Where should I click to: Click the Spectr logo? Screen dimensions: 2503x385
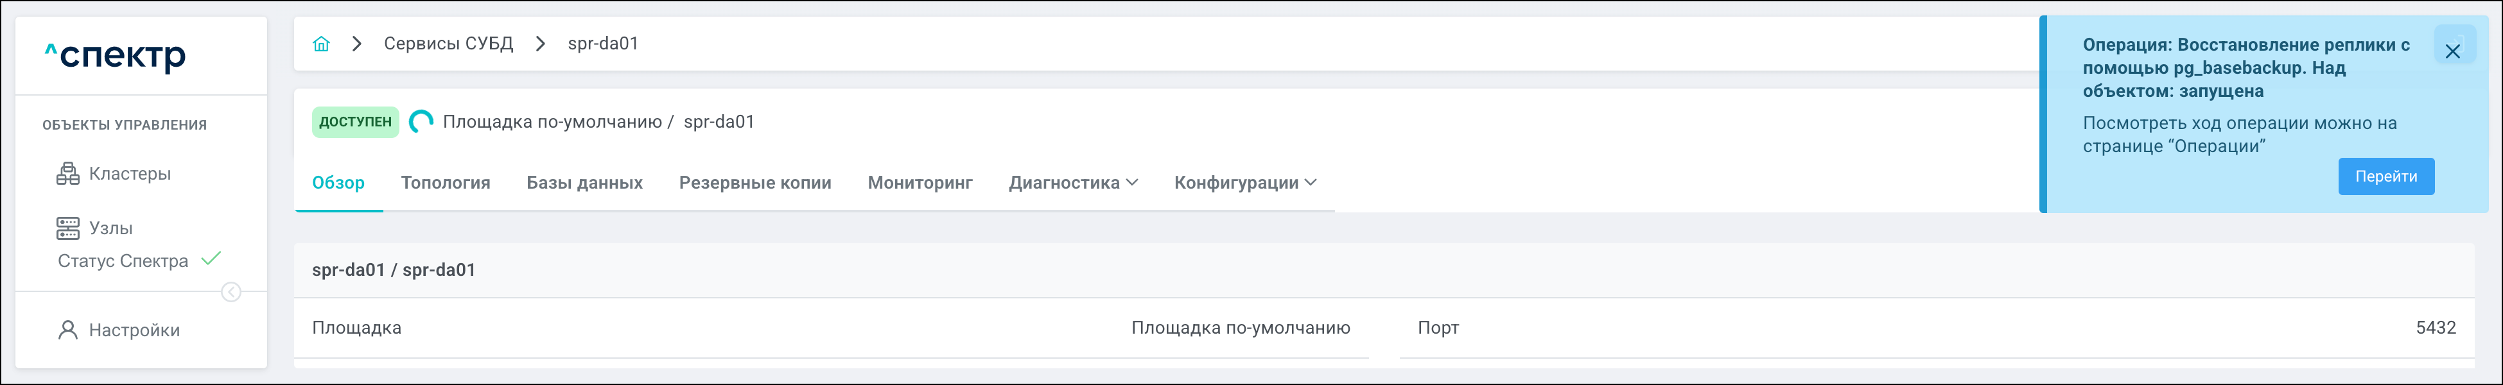click(116, 55)
